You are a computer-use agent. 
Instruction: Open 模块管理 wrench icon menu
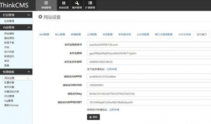[x=77, y=5]
